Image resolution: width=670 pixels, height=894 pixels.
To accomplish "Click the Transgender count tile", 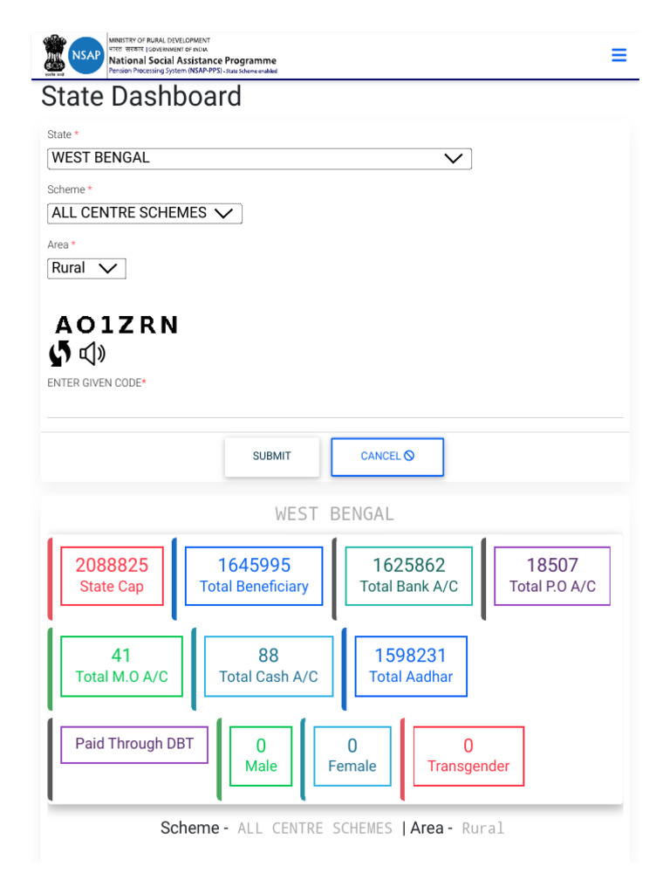I will tap(468, 756).
